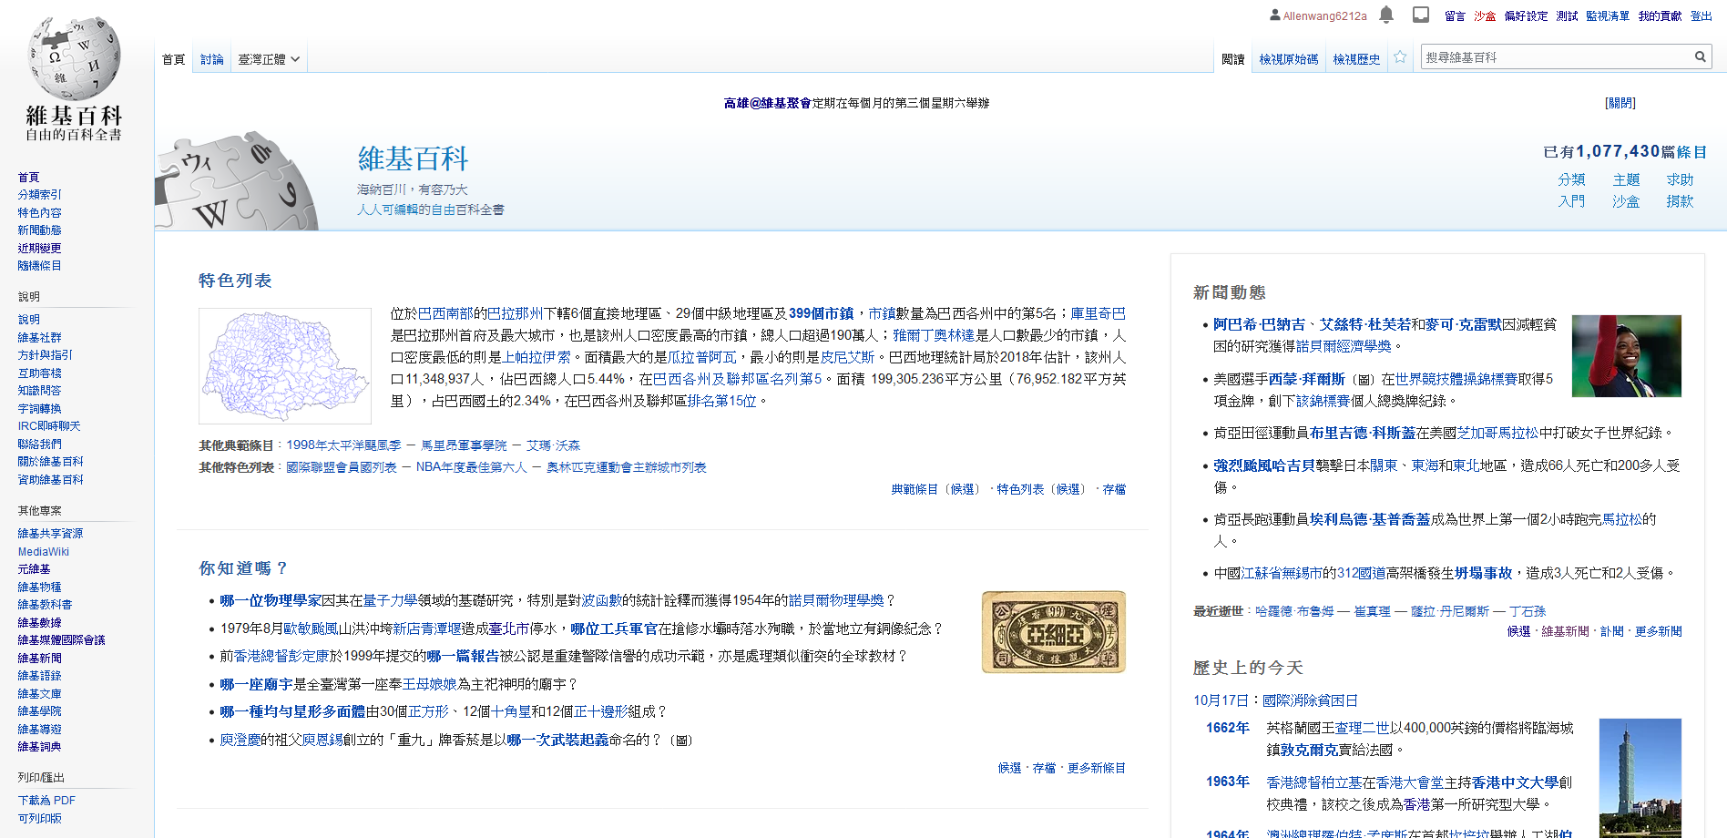Open 聯絡我們 sidebar link
1727x838 pixels.
tap(40, 444)
